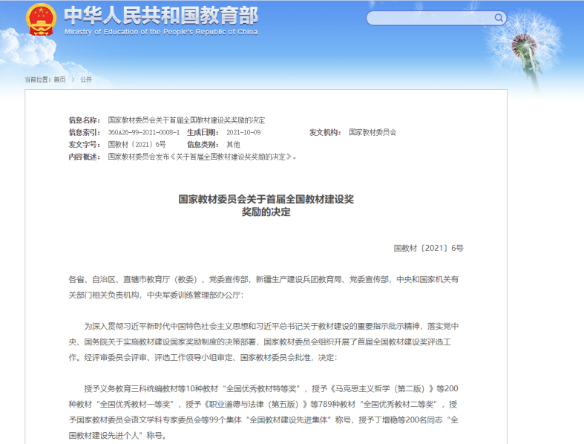The image size is (584, 444).
Task: Click the breadcrumb chevron arrow separator
Action: (73, 79)
